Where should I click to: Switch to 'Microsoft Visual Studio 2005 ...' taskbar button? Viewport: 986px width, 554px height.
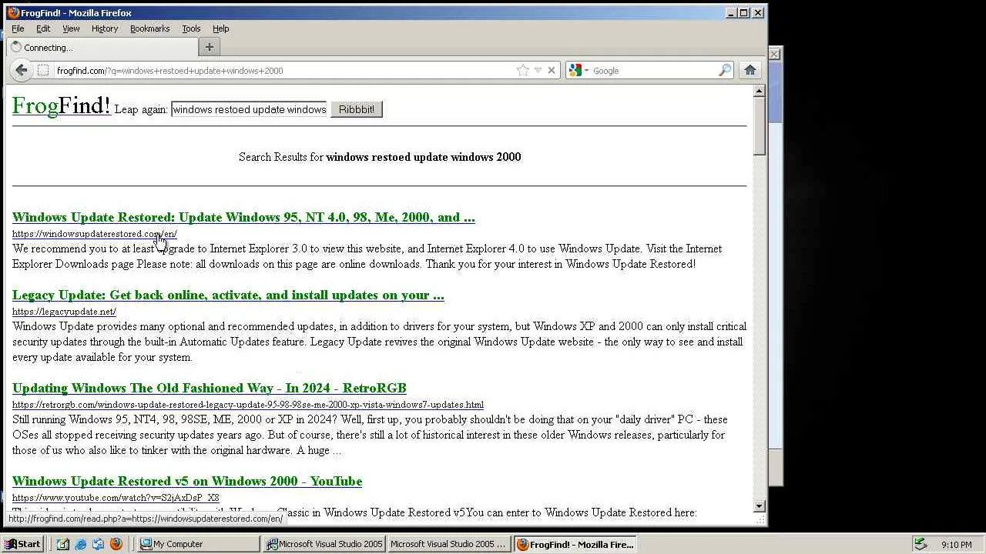tap(449, 544)
